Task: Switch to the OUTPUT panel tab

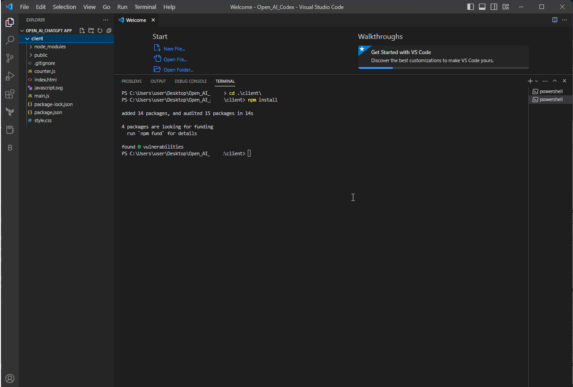Action: pos(158,81)
